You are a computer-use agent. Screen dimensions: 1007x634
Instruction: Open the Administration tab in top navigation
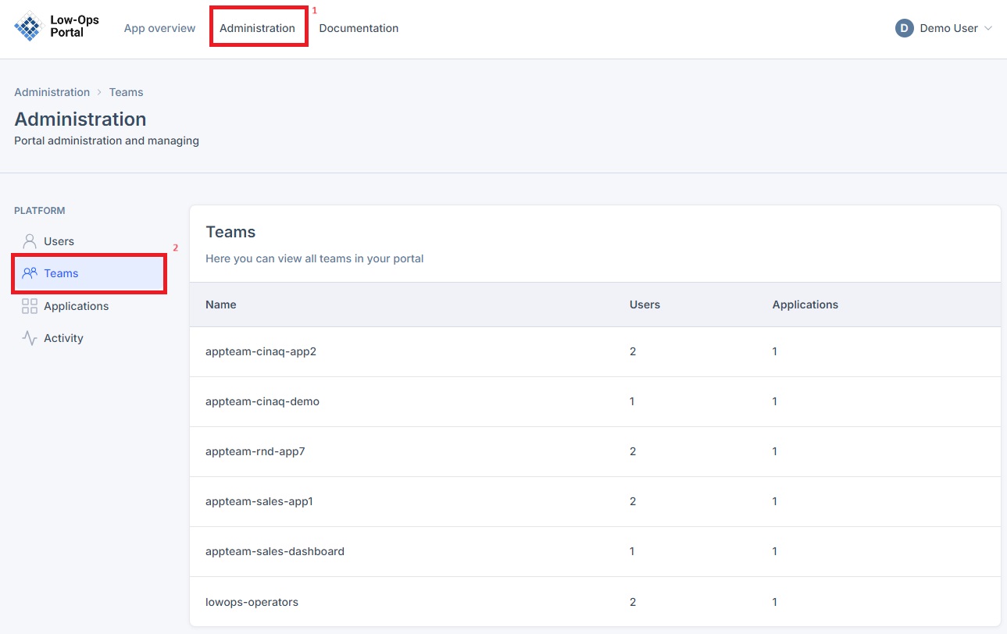pos(257,28)
